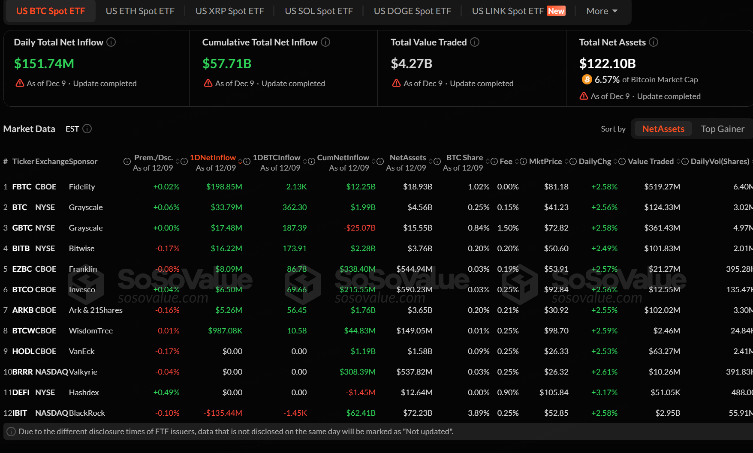Image resolution: width=753 pixels, height=453 pixels.
Task: Switch sorting to Top Gainer
Action: pyautogui.click(x=723, y=129)
